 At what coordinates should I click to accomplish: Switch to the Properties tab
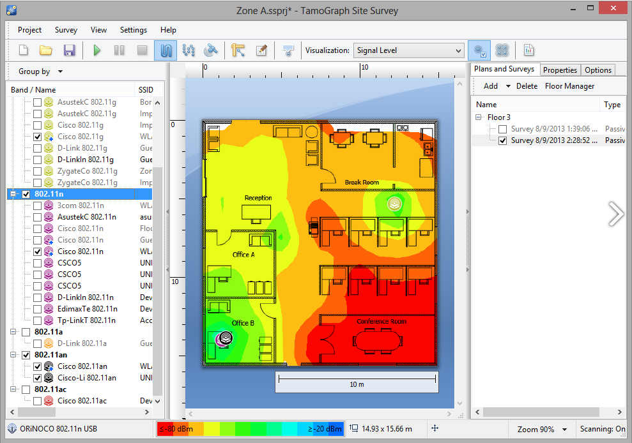click(560, 70)
